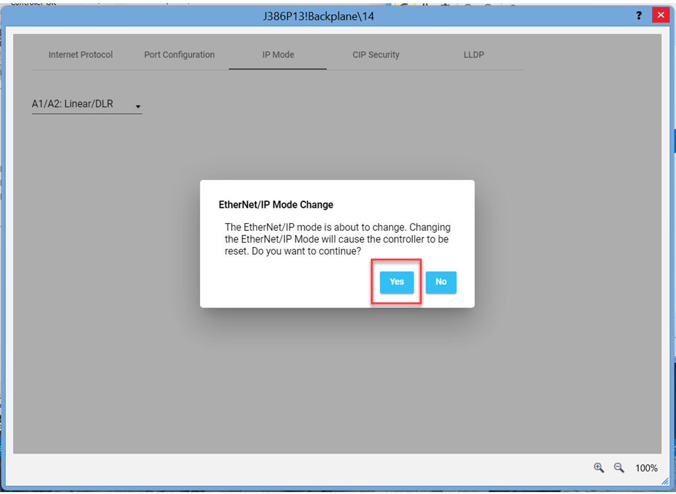Click the controller reset warning message text
The height and width of the screenshot is (494, 676).
[337, 239]
